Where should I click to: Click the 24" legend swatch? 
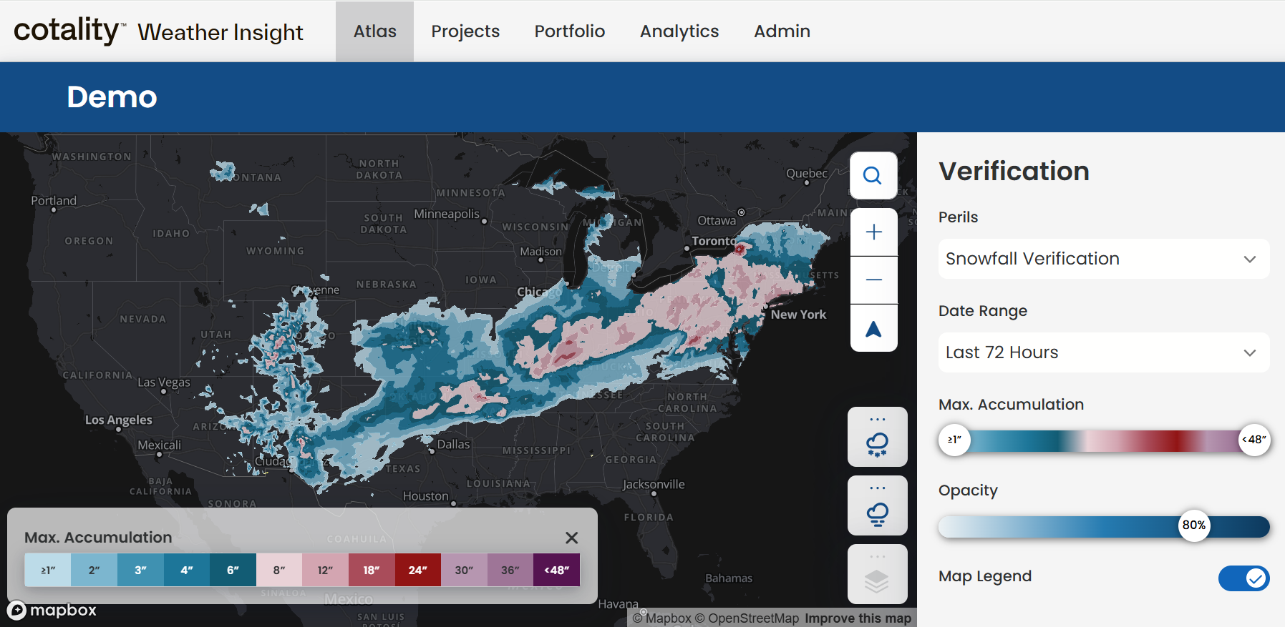click(418, 570)
